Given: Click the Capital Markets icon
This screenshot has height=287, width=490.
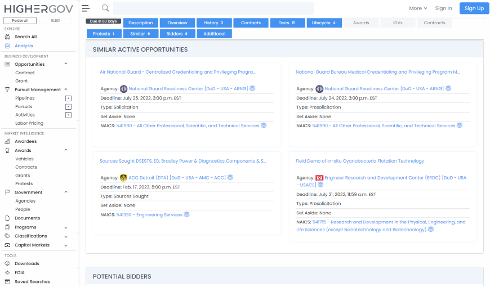Looking at the screenshot, I should [x=7, y=245].
